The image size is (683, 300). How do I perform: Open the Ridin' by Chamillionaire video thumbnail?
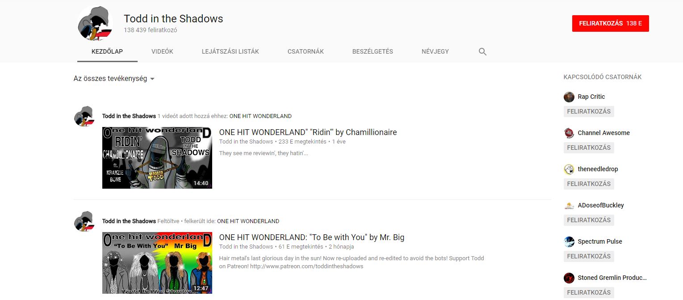coord(157,158)
